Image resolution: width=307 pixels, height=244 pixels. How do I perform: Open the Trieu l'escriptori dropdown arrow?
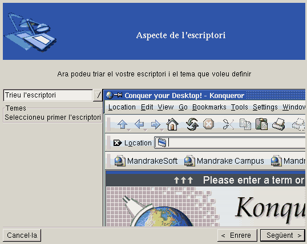[x=98, y=95]
